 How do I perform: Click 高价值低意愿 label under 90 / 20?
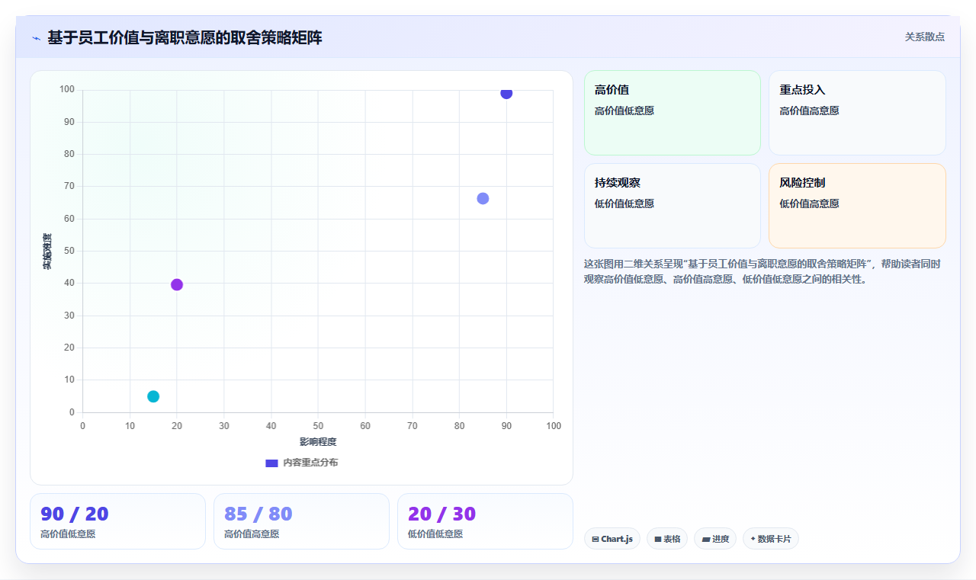(x=68, y=534)
